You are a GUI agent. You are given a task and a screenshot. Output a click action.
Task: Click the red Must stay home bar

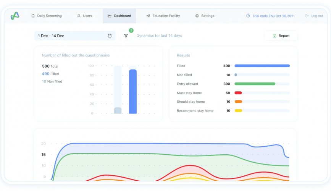pyautogui.click(x=238, y=93)
